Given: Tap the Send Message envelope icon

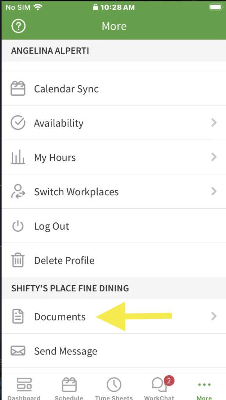Looking at the screenshot, I should click(18, 351).
